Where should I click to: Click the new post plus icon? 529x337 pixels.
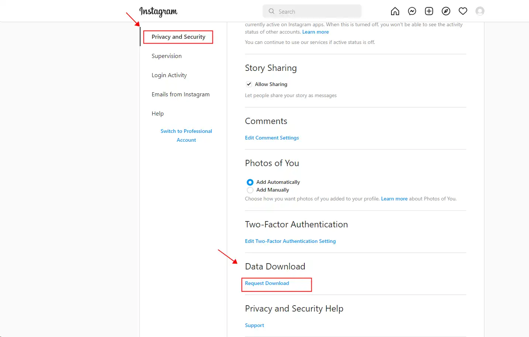coord(429,11)
